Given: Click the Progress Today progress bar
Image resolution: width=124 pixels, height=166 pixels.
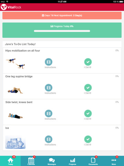Looking at the screenshot, I should point(62,31).
